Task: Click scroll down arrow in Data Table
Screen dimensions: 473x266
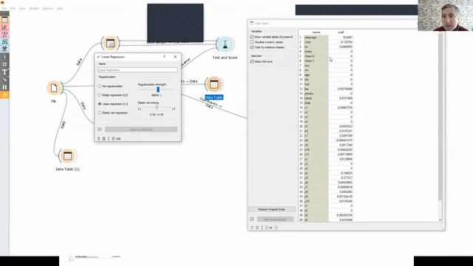Action: [440, 220]
